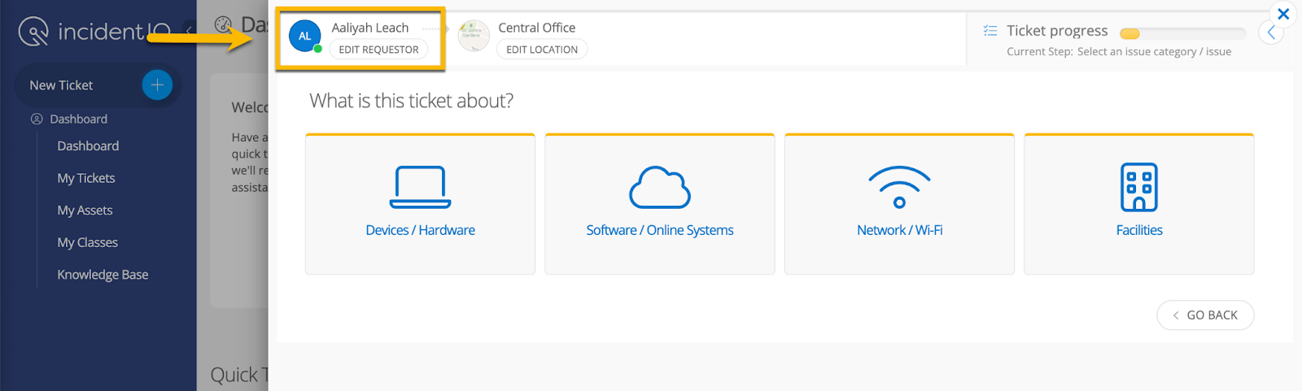Open My Assets in the sidebar
The image size is (1302, 391).
tap(85, 211)
